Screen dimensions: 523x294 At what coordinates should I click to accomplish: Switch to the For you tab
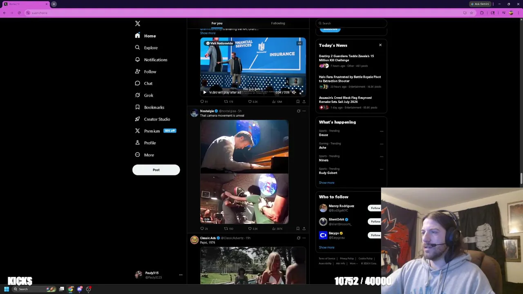tap(217, 23)
